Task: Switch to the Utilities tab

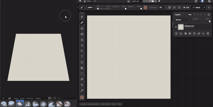Action: (38, 98)
